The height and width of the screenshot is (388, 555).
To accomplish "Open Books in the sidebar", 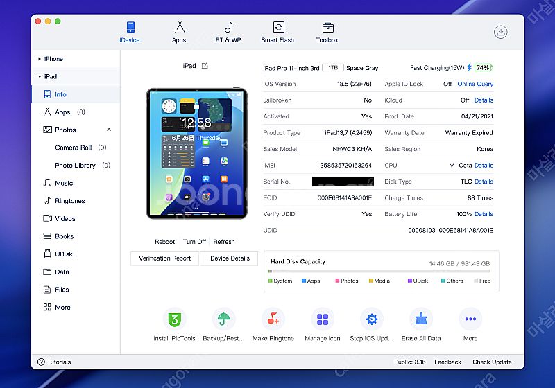I will 58,236.
